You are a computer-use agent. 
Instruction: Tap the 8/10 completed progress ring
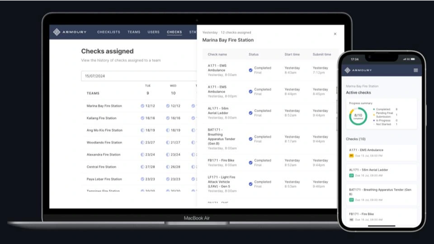[358, 116]
